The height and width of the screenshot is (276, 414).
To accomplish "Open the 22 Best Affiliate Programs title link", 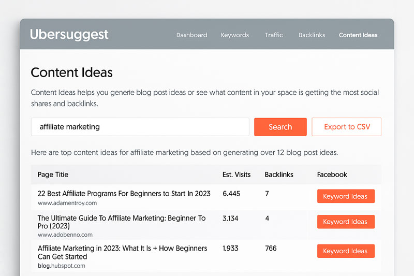I will [124, 194].
